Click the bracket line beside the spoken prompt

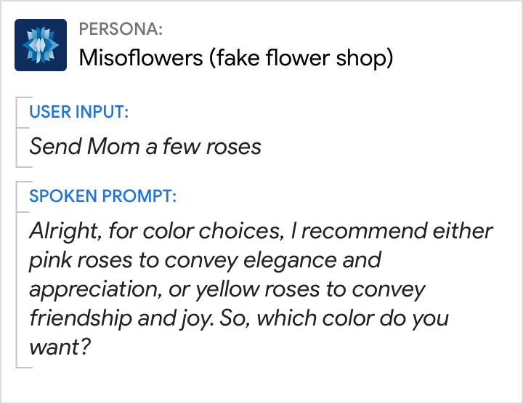pyautogui.click(x=17, y=275)
